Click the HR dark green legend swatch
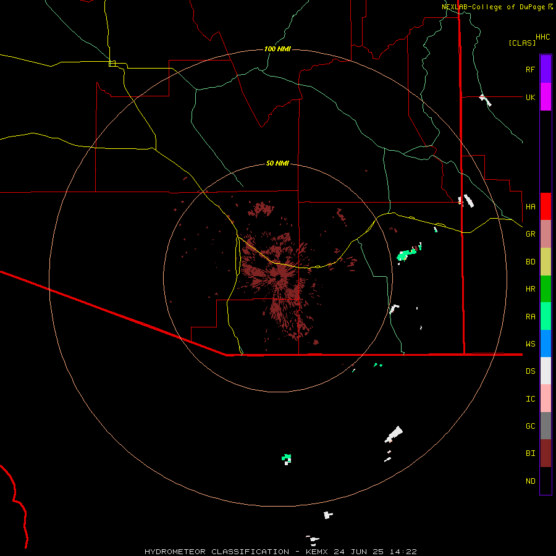Image resolution: width=556 pixels, height=556 pixels. pyautogui.click(x=545, y=289)
